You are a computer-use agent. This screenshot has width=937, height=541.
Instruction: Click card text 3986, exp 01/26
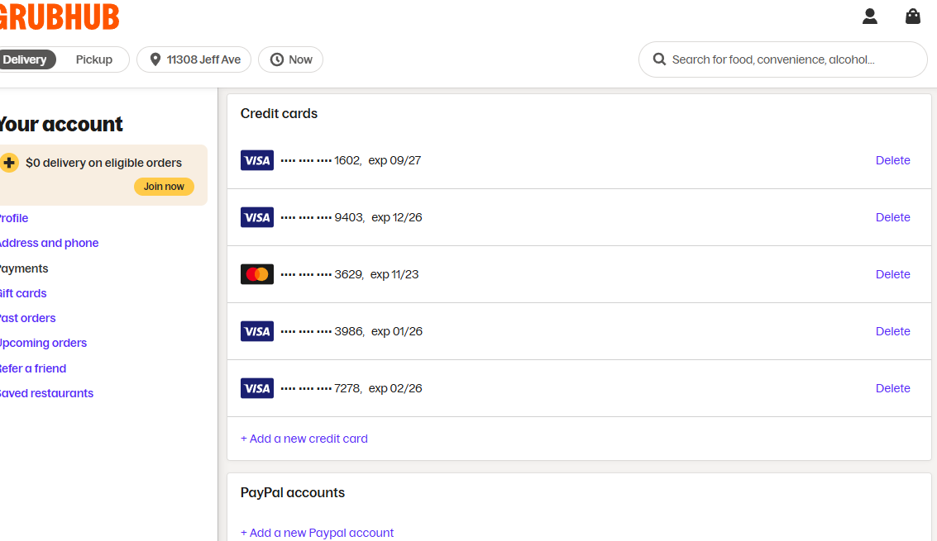[x=378, y=331]
